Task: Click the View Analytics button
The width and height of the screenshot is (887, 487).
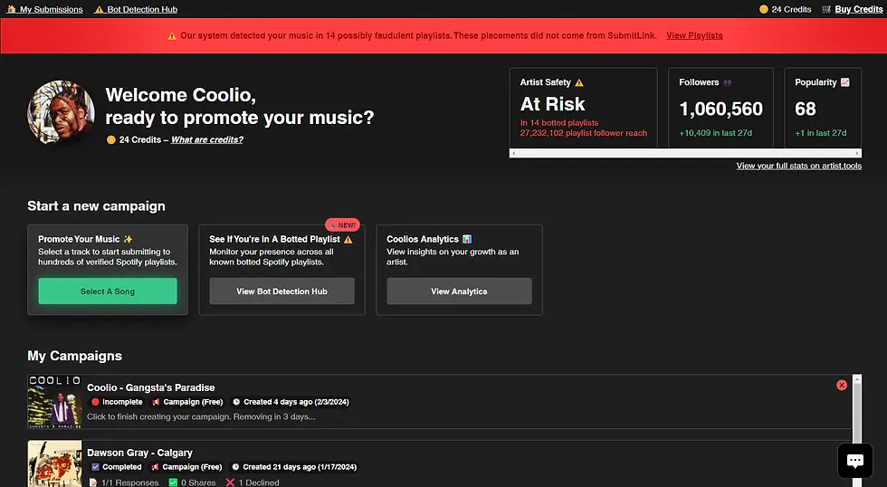Action: pos(459,291)
